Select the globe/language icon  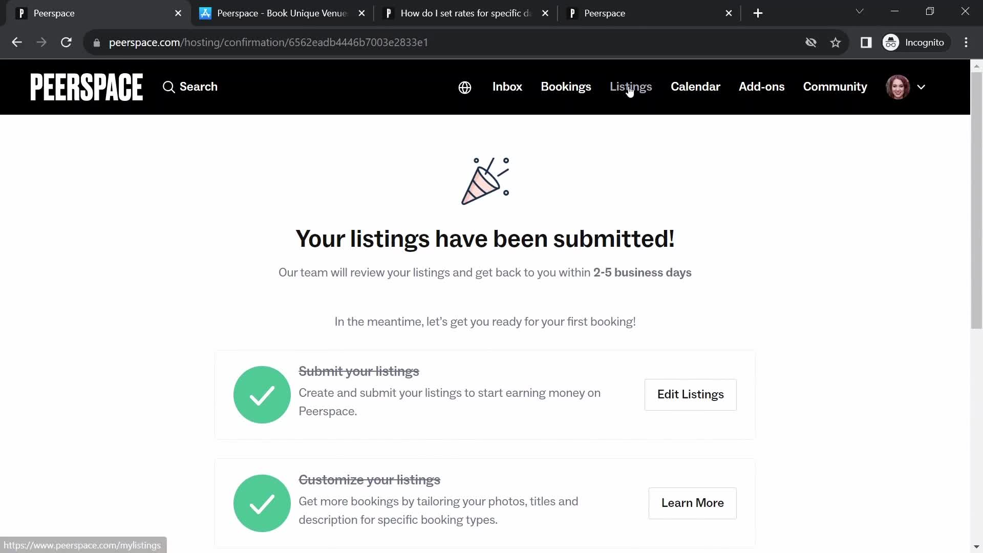coord(464,87)
